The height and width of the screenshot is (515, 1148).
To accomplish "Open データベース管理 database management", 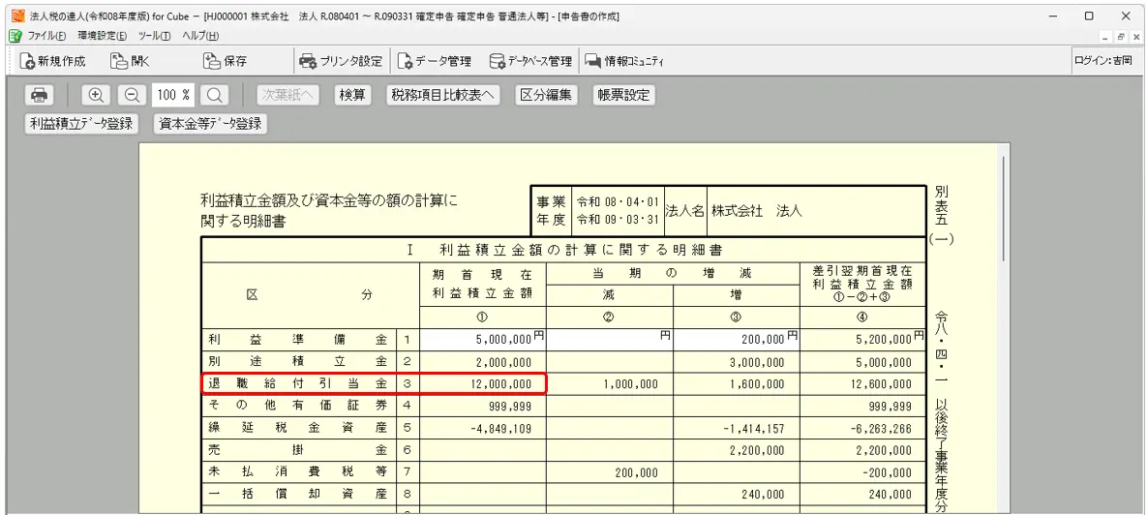I will point(530,62).
